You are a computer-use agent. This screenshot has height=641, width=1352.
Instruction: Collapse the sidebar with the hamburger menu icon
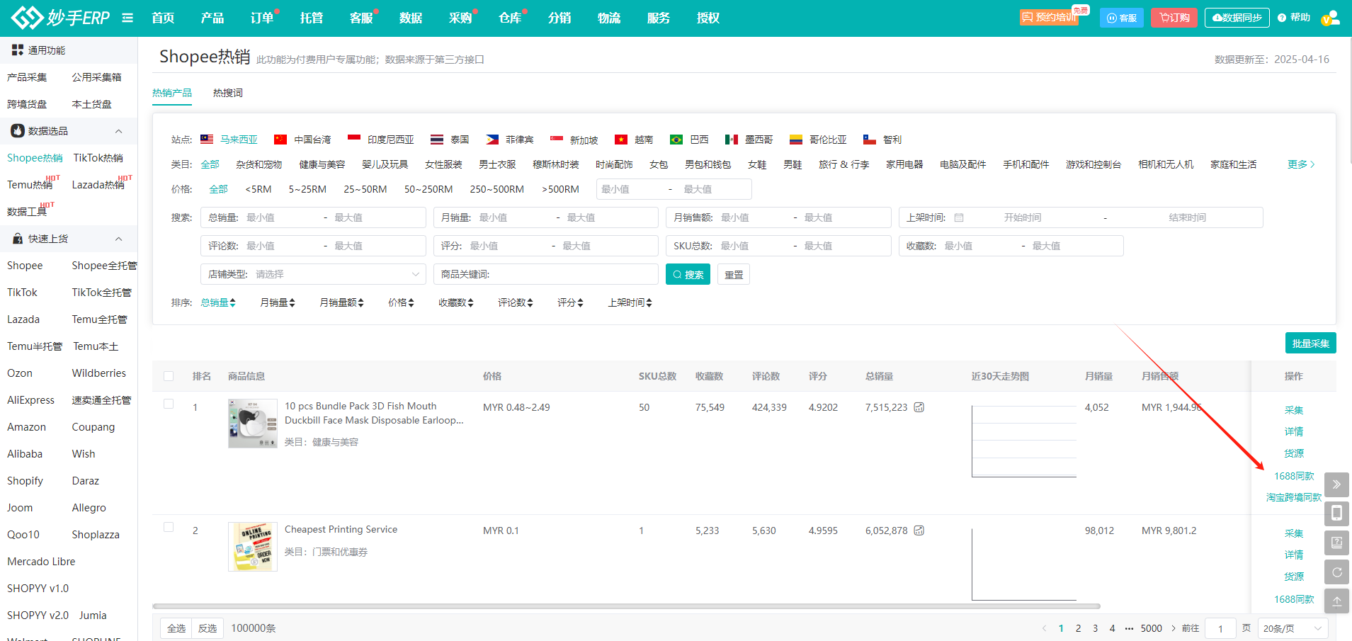click(127, 18)
